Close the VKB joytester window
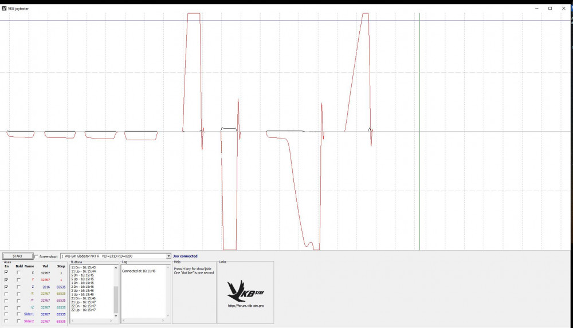This screenshot has width=573, height=328. [563, 9]
